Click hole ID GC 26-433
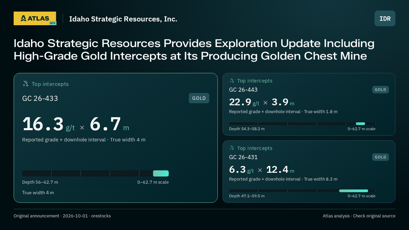 coord(40,98)
